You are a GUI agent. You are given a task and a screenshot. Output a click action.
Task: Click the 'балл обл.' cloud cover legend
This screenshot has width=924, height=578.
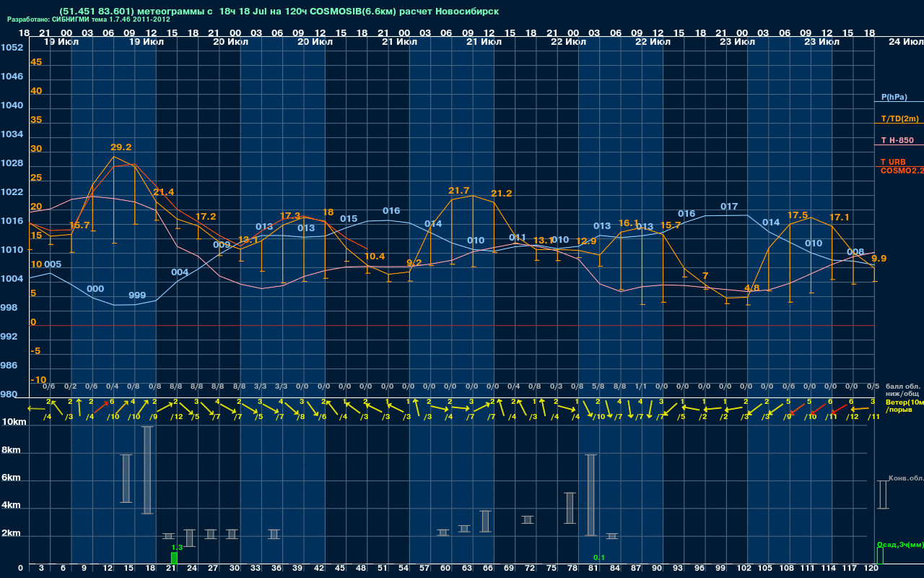click(903, 387)
